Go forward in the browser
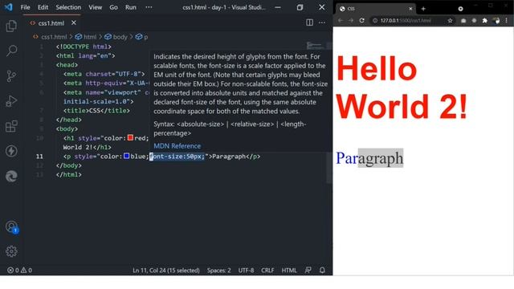This screenshot has width=514, height=289. [x=351, y=20]
